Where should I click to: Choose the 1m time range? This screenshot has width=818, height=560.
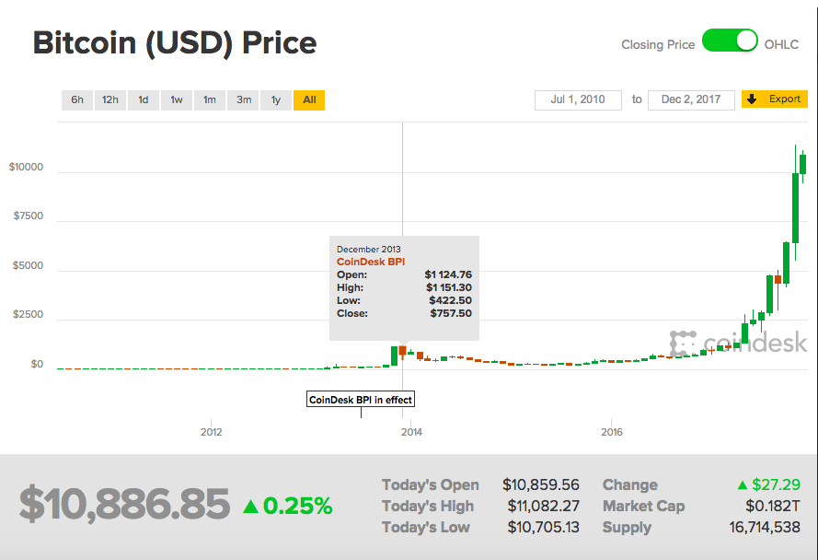click(210, 99)
